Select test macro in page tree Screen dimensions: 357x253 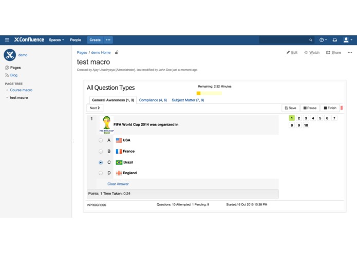pos(19,98)
